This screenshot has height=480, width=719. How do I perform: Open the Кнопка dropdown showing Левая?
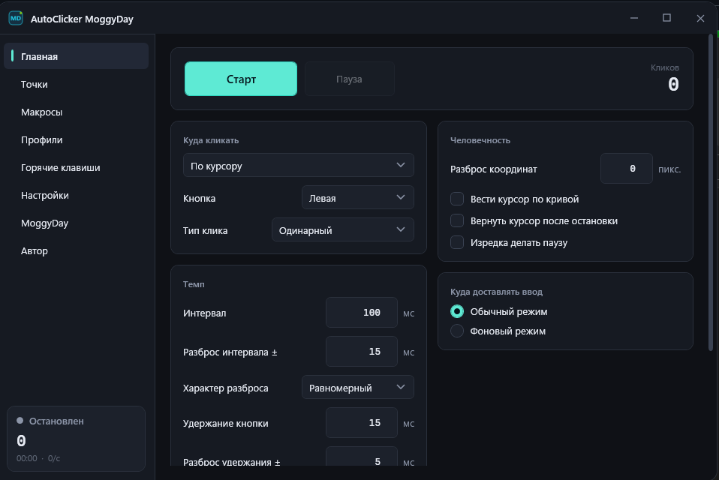[x=358, y=198]
